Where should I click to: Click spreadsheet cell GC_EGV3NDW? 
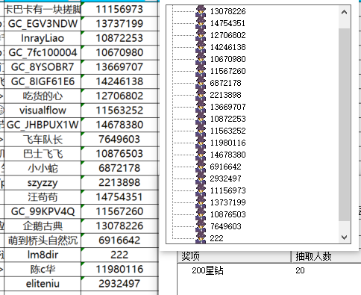point(43,24)
